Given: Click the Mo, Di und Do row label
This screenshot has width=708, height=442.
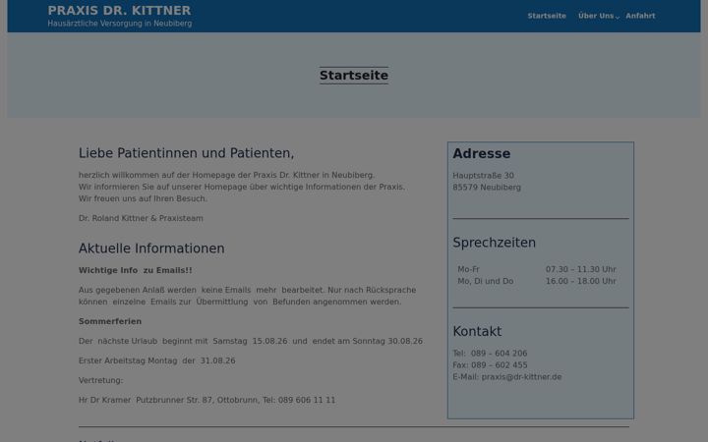Looking at the screenshot, I should [486, 281].
